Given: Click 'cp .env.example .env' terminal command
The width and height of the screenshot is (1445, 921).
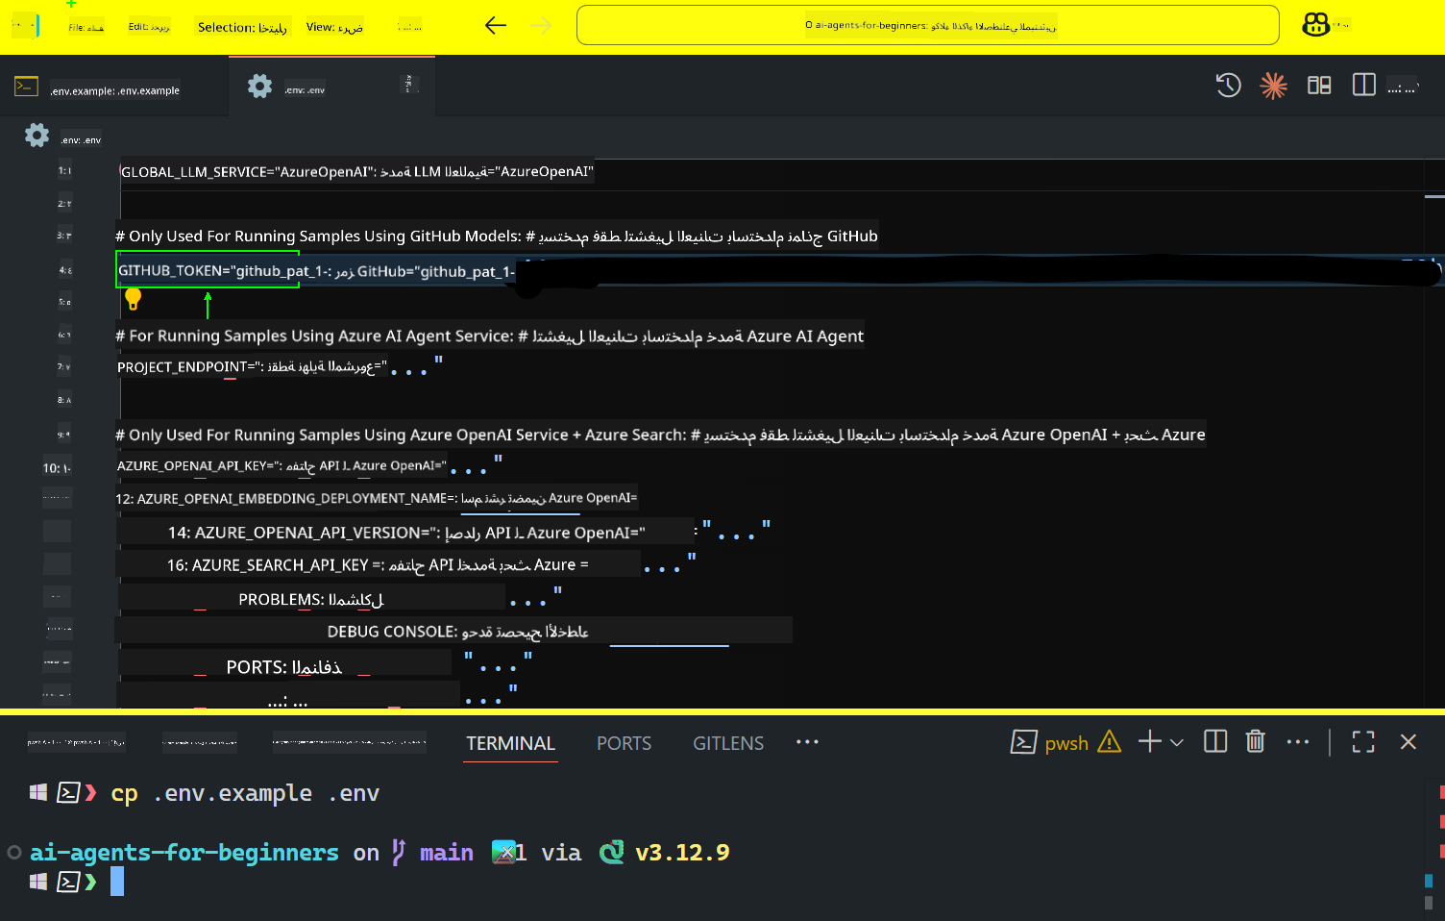Looking at the screenshot, I should coord(245,793).
